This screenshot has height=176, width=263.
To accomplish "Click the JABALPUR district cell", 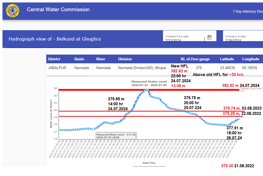I will click(57, 68).
